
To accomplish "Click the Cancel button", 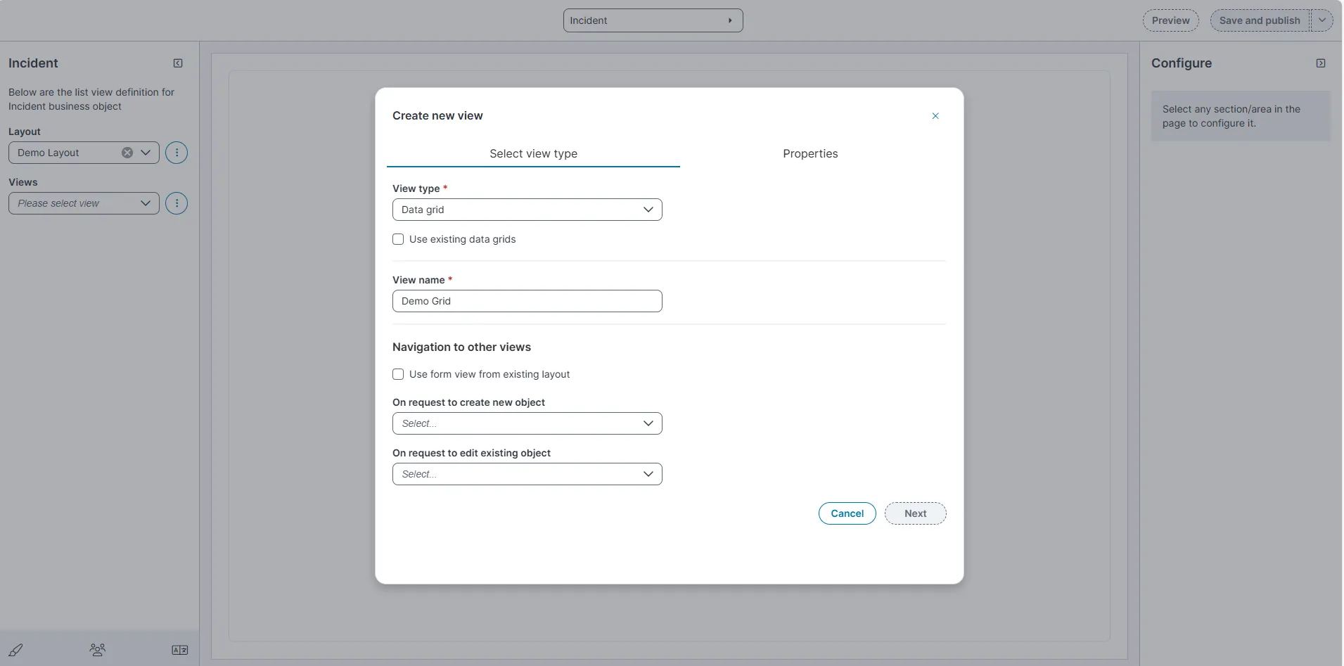I will [847, 513].
